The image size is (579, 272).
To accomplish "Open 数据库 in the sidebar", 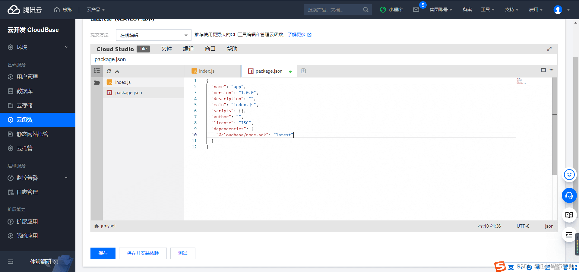I will [x=38, y=91].
